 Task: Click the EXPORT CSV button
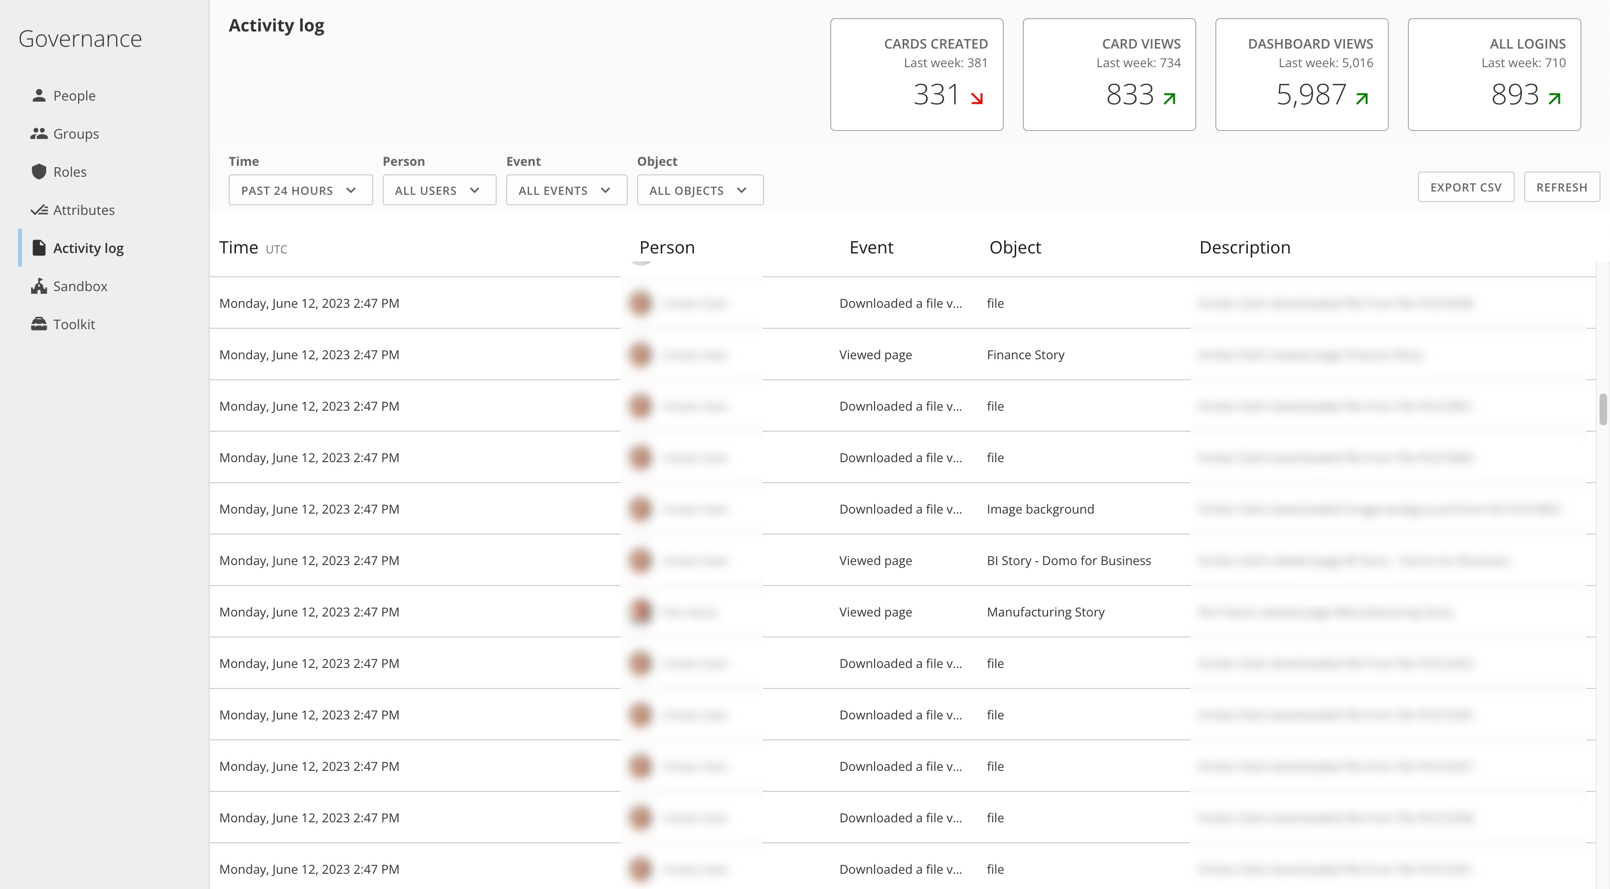pos(1466,187)
